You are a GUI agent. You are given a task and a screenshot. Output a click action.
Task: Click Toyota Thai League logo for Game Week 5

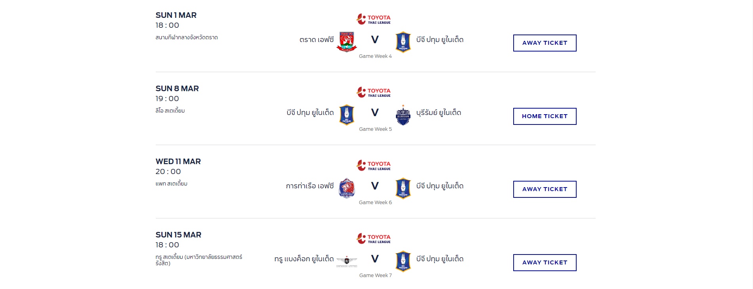tap(374, 92)
